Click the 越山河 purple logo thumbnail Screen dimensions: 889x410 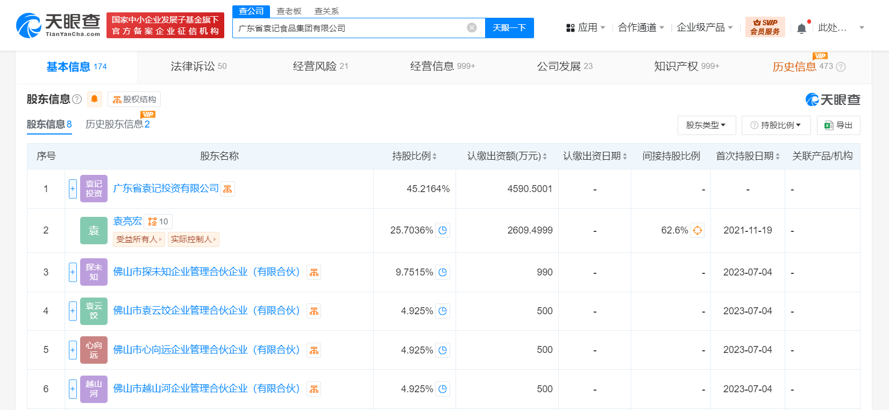[94, 389]
